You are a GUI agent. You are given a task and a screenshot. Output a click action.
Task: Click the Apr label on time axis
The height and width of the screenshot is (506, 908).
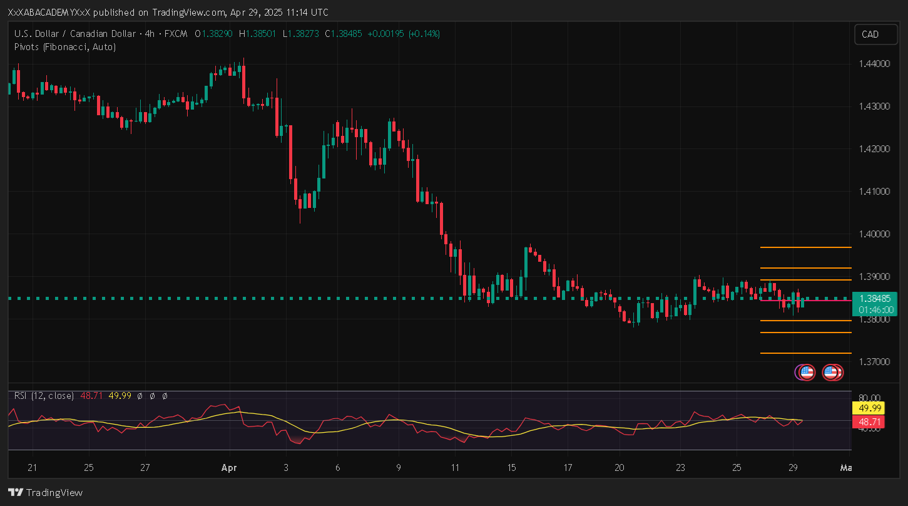point(228,468)
